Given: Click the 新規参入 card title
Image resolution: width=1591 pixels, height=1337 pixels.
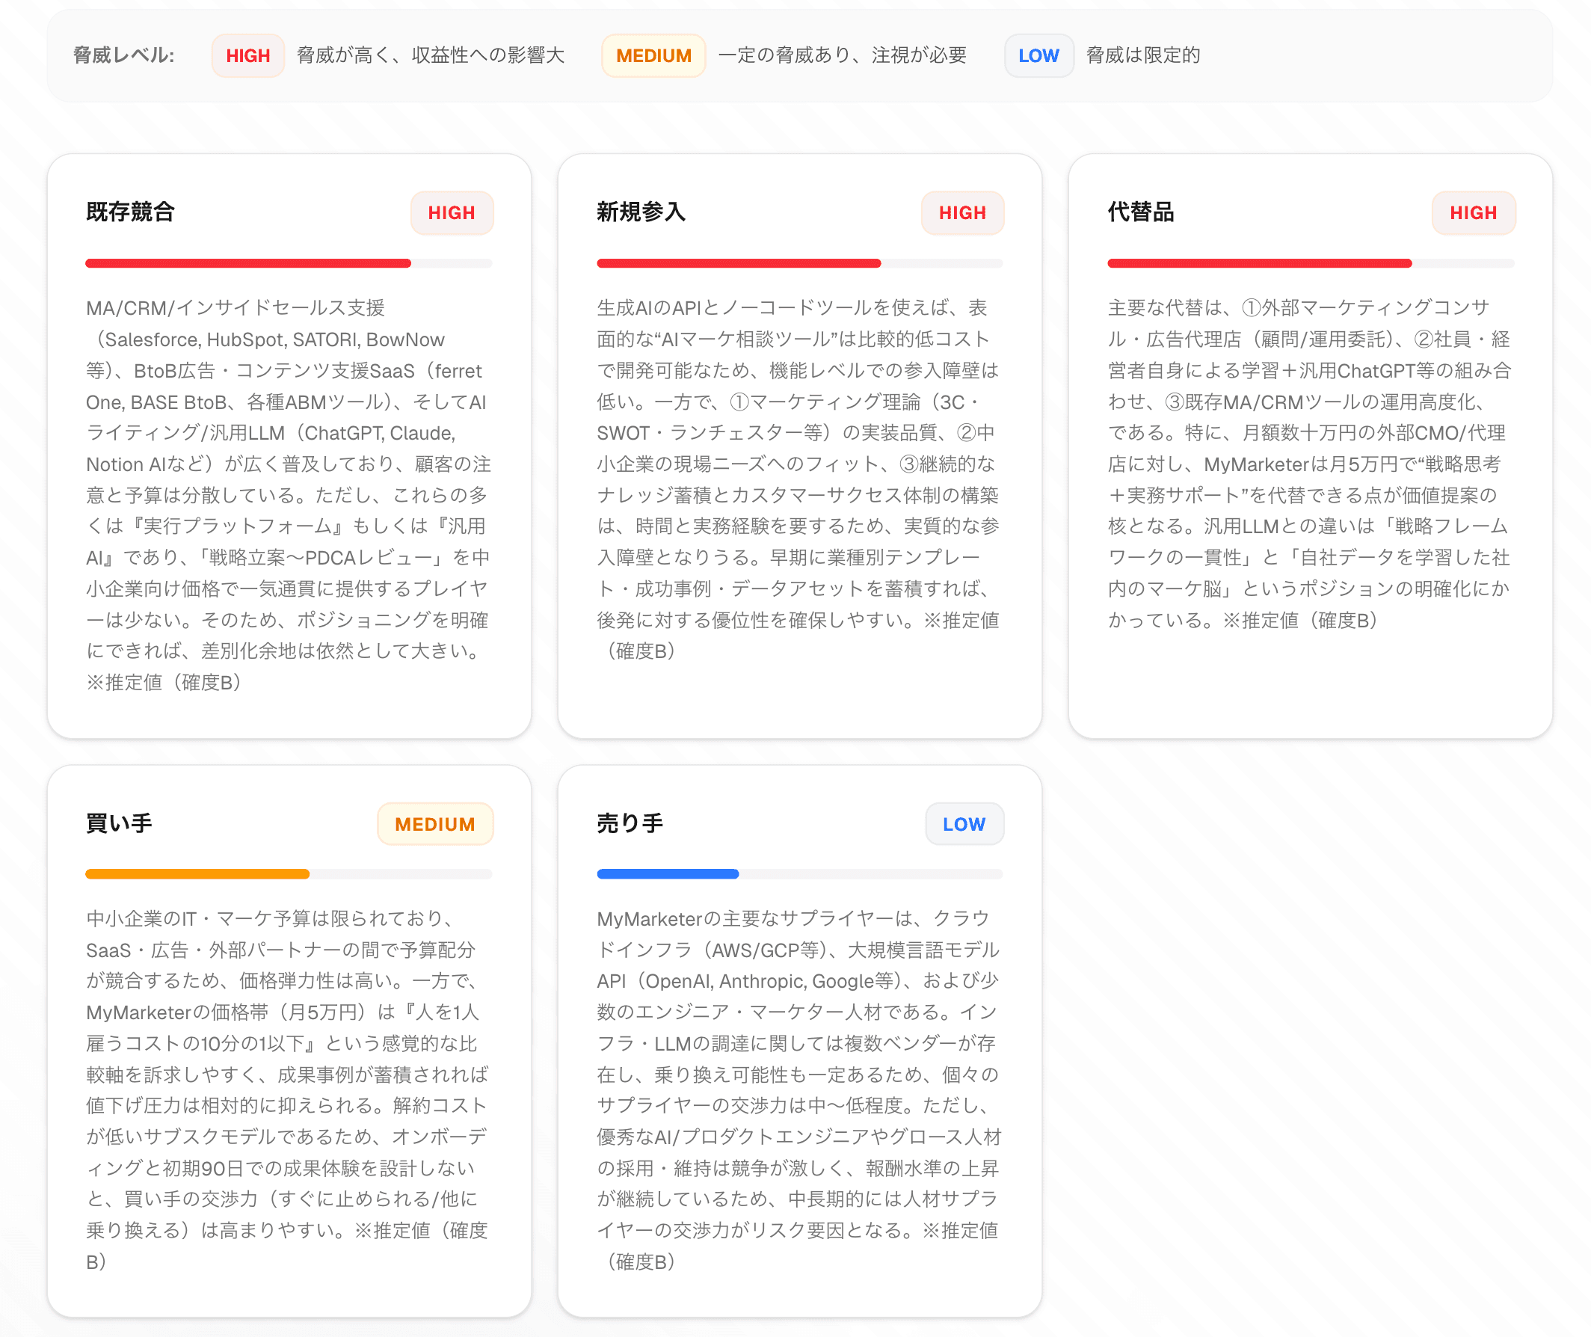Looking at the screenshot, I should 640,213.
